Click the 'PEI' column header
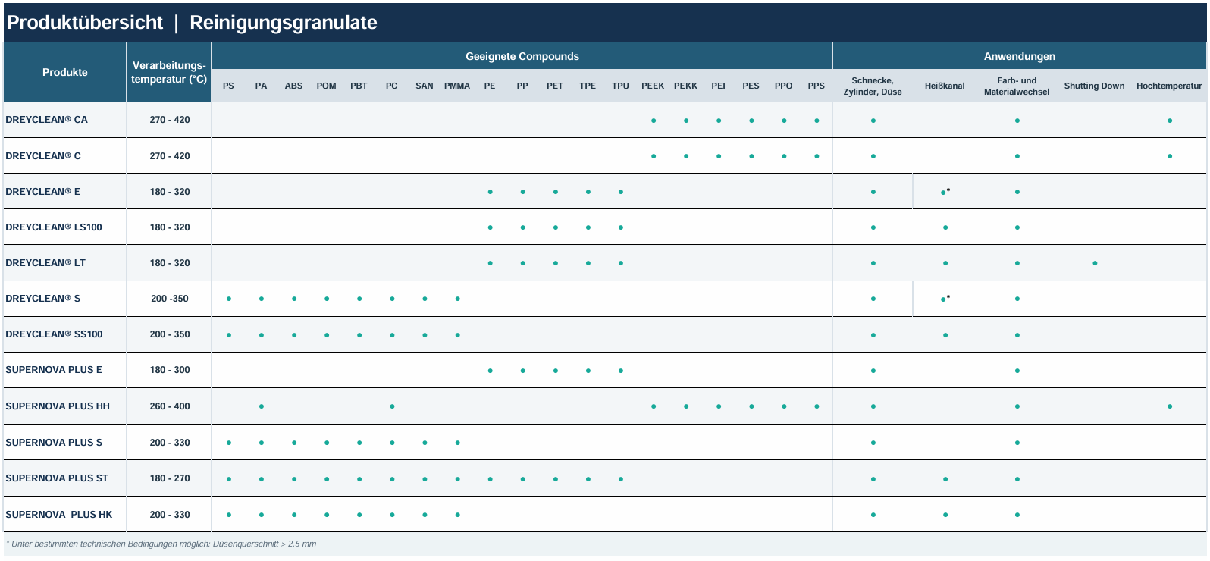Viewport: 1210px width, 561px height. (718, 86)
